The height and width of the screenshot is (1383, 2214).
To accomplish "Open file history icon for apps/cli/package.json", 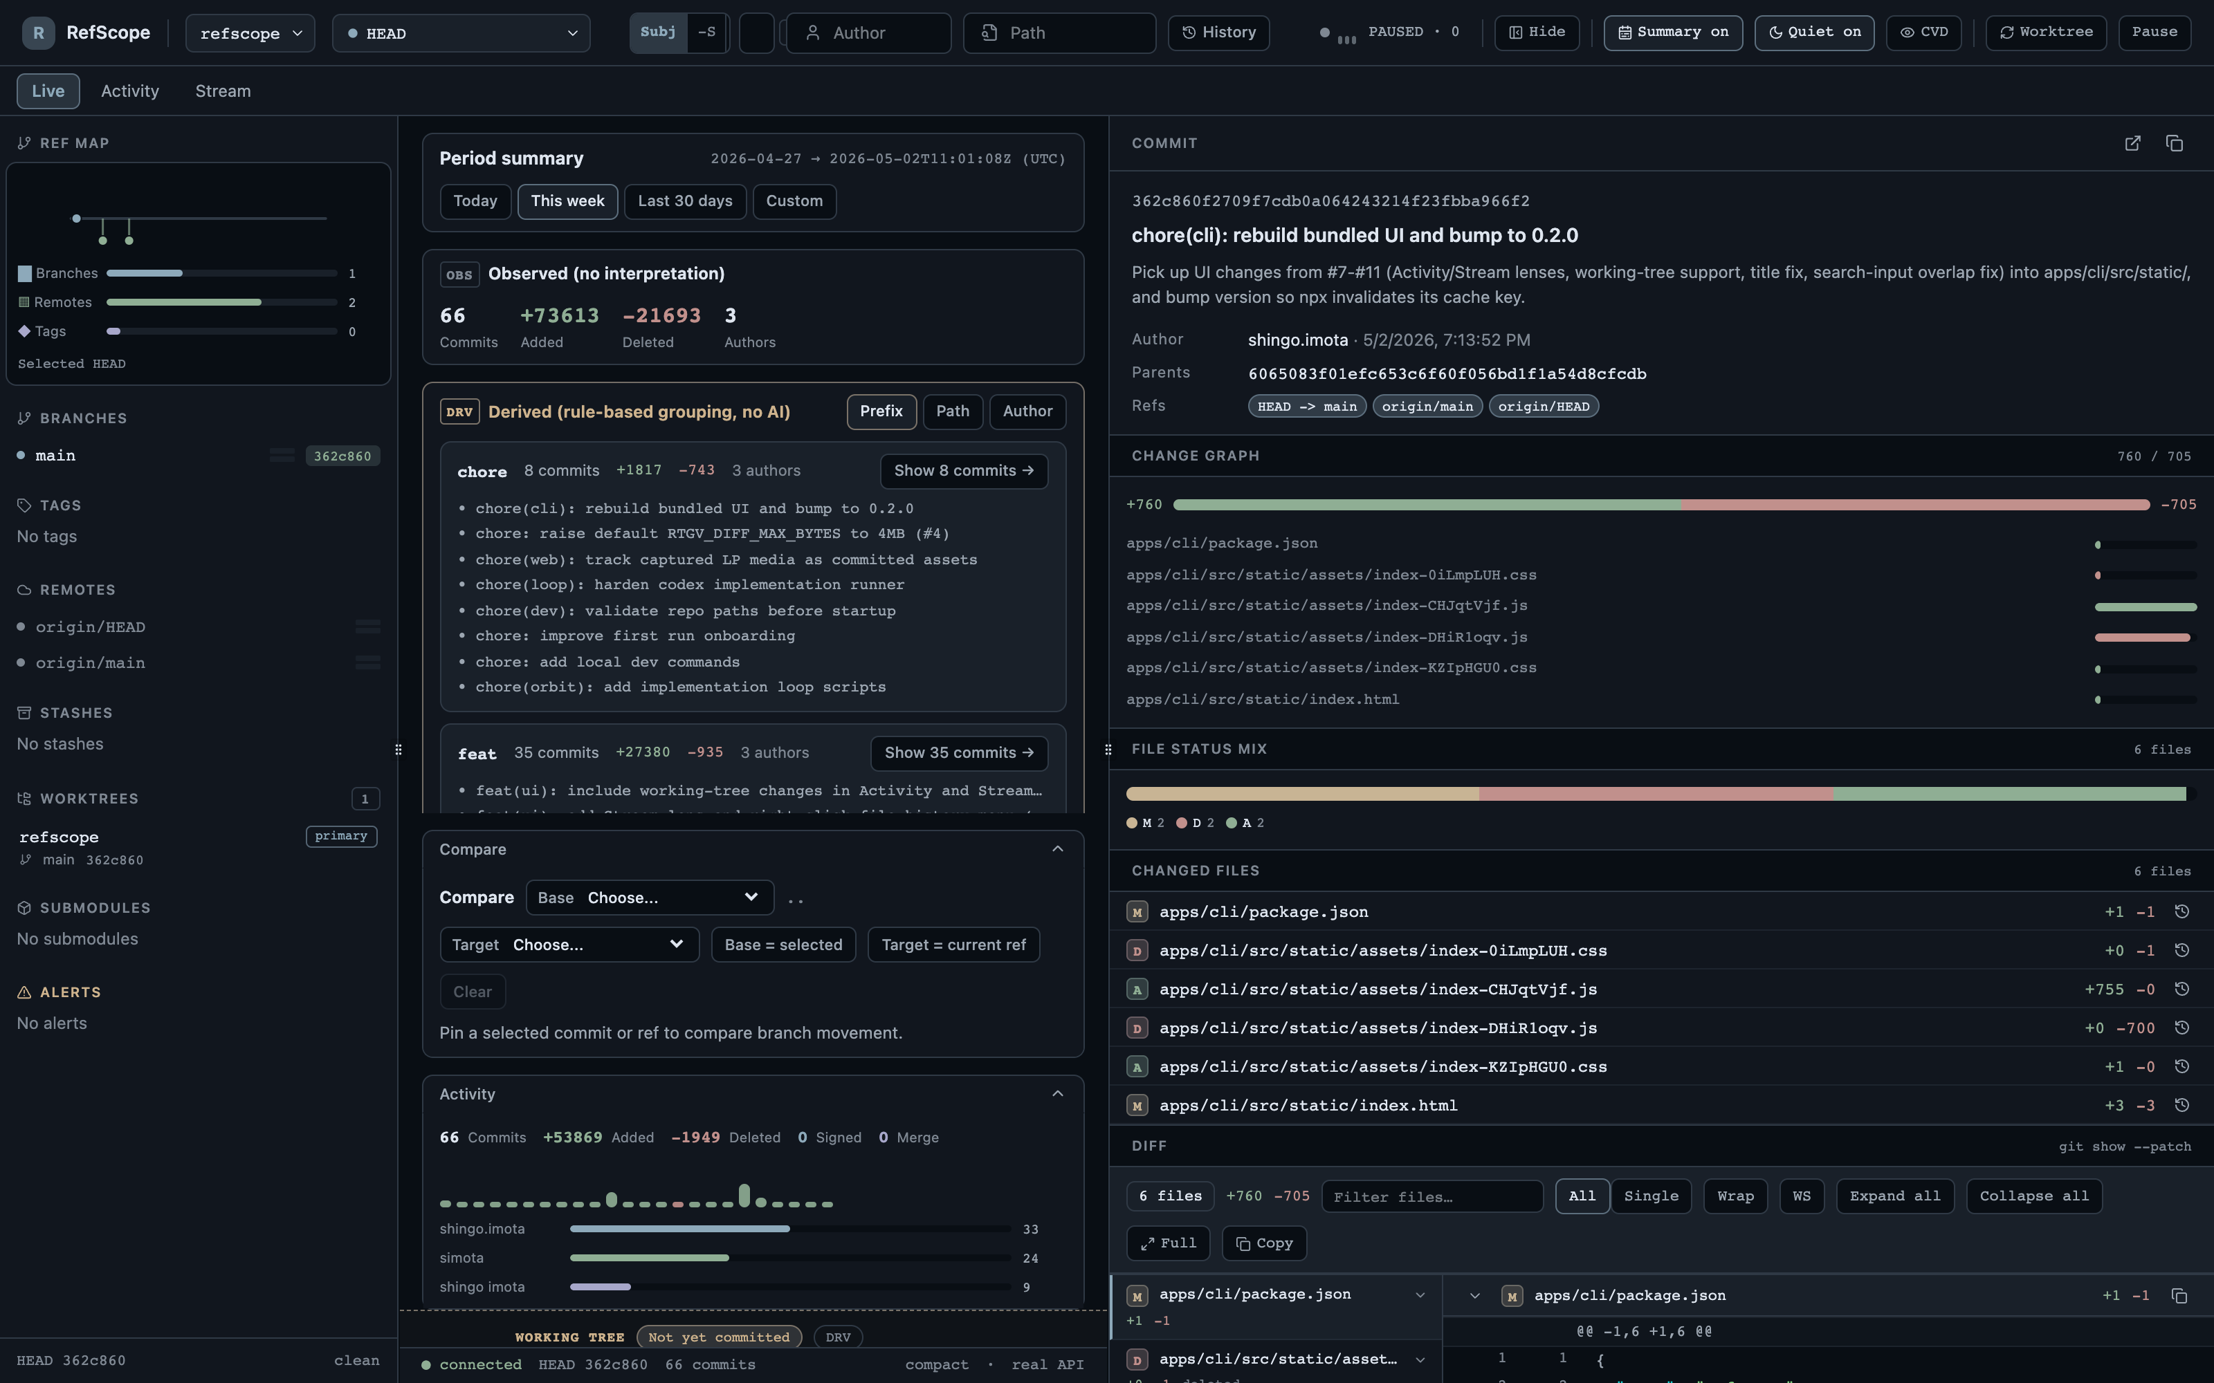I will [x=2181, y=912].
